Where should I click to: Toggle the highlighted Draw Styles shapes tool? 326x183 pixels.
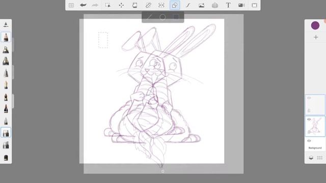pos(175,5)
